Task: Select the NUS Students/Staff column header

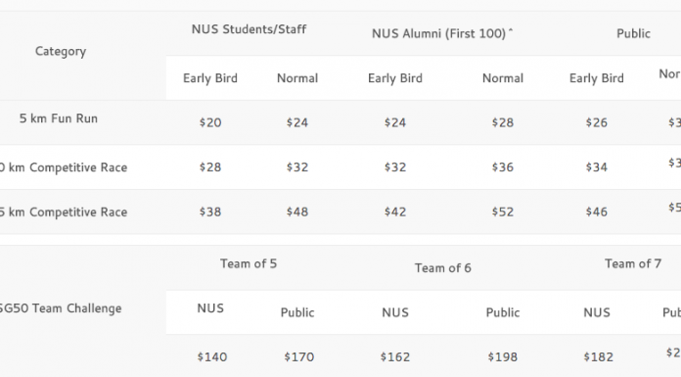Action: (249, 29)
